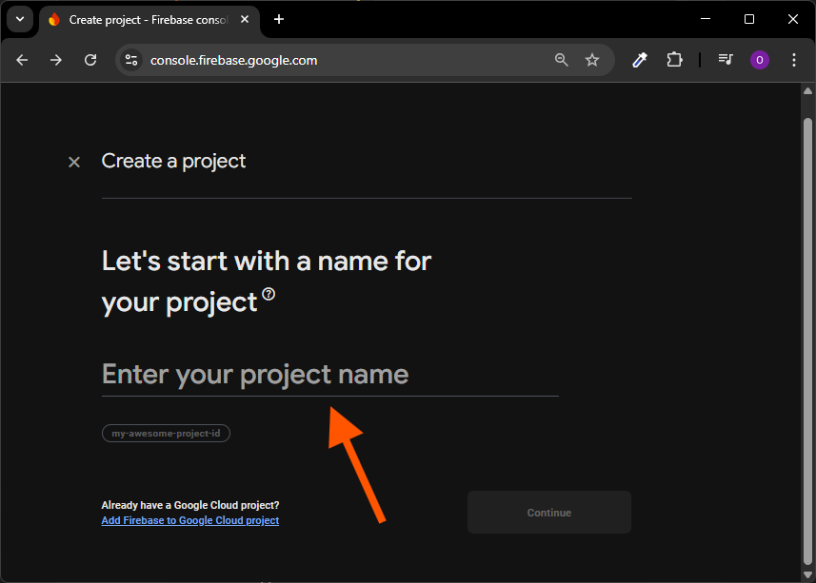Open the purple profile avatar

[x=759, y=60]
